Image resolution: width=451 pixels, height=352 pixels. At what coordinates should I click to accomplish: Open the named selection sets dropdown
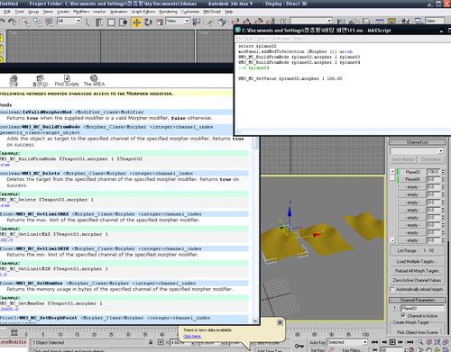pos(311,21)
